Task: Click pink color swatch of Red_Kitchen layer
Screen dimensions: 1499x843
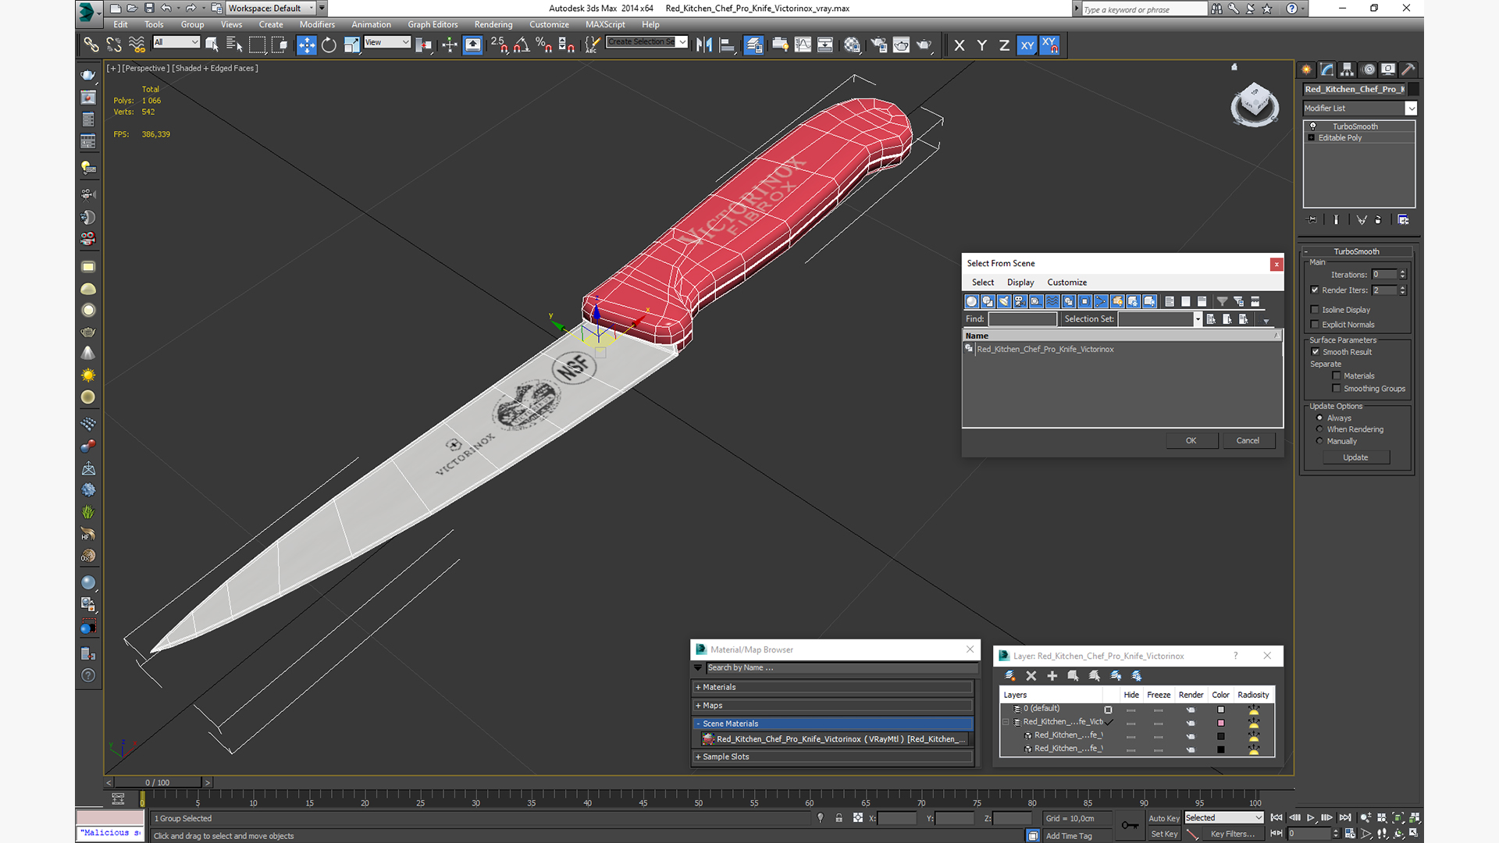Action: (1221, 723)
